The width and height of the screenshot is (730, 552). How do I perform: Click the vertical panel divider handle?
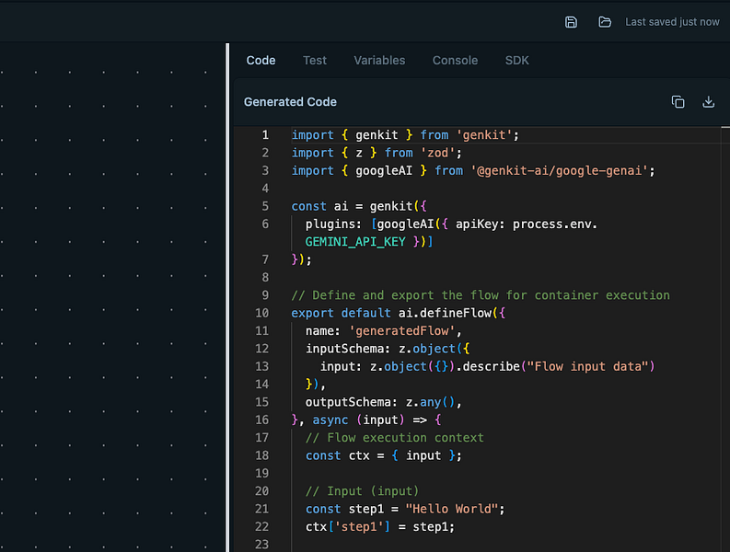(x=227, y=297)
